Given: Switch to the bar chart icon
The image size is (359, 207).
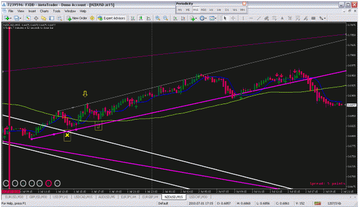Looking at the screenshot, I should coord(133,18).
